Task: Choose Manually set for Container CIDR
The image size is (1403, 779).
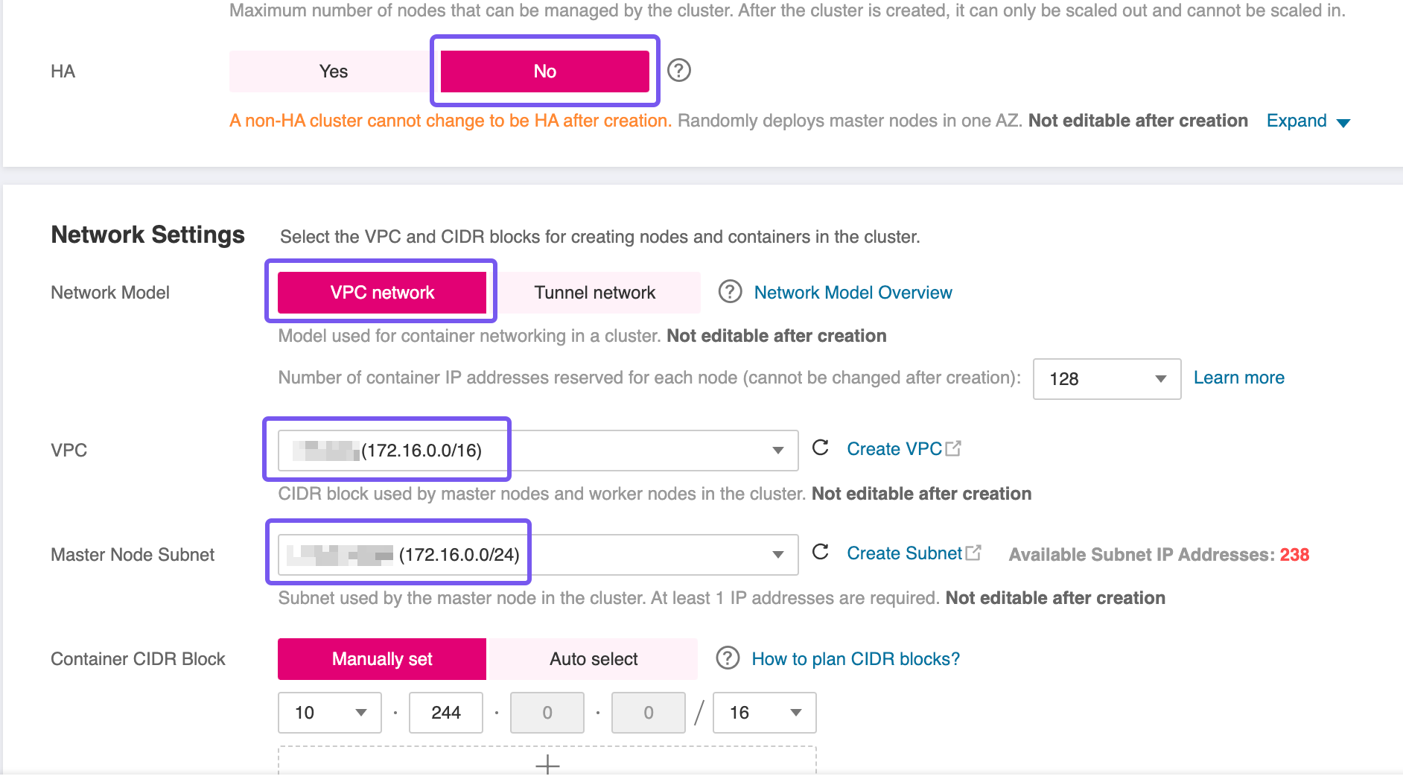Action: tap(382, 659)
